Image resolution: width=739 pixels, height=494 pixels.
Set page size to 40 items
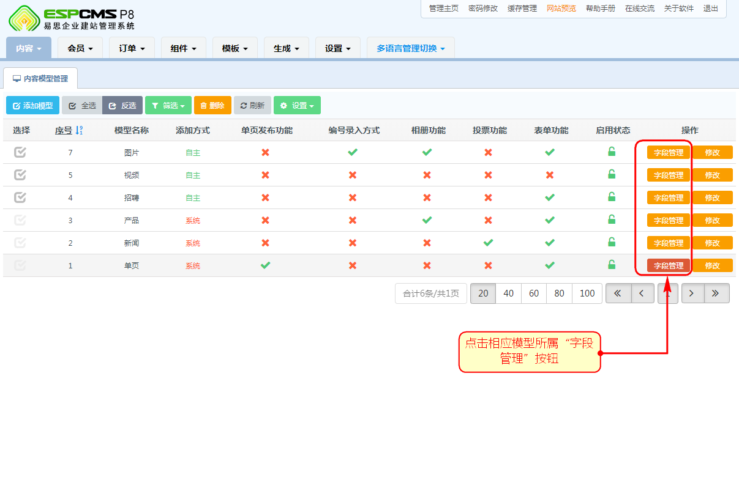point(508,293)
